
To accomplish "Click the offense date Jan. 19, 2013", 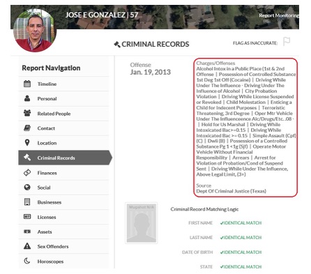I will pyautogui.click(x=150, y=72).
